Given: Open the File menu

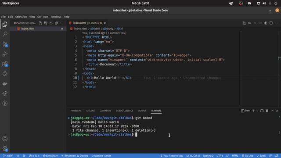Looking at the screenshot, I should click(3, 17).
